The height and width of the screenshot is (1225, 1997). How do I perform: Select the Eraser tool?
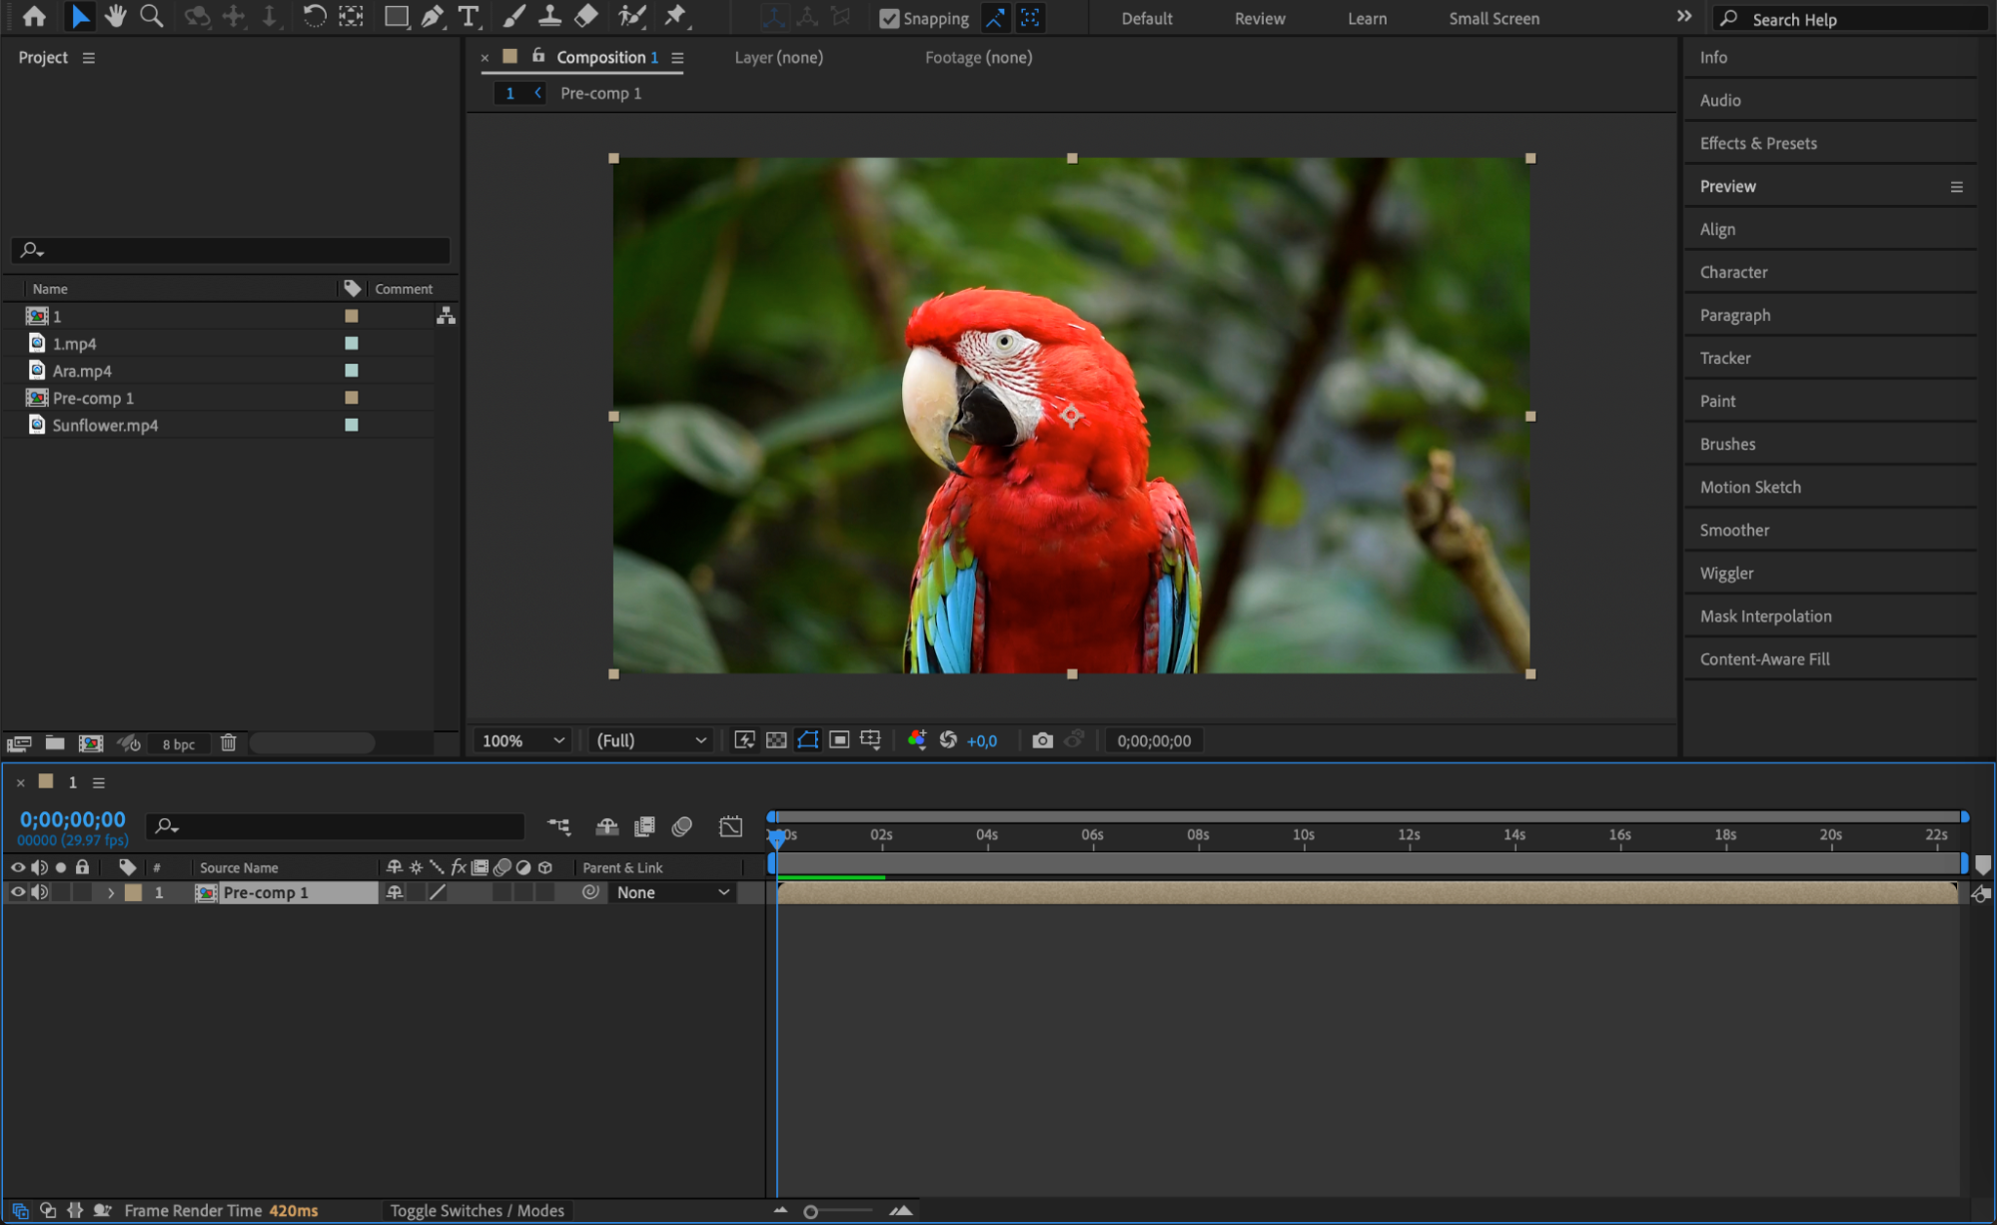pos(586,16)
